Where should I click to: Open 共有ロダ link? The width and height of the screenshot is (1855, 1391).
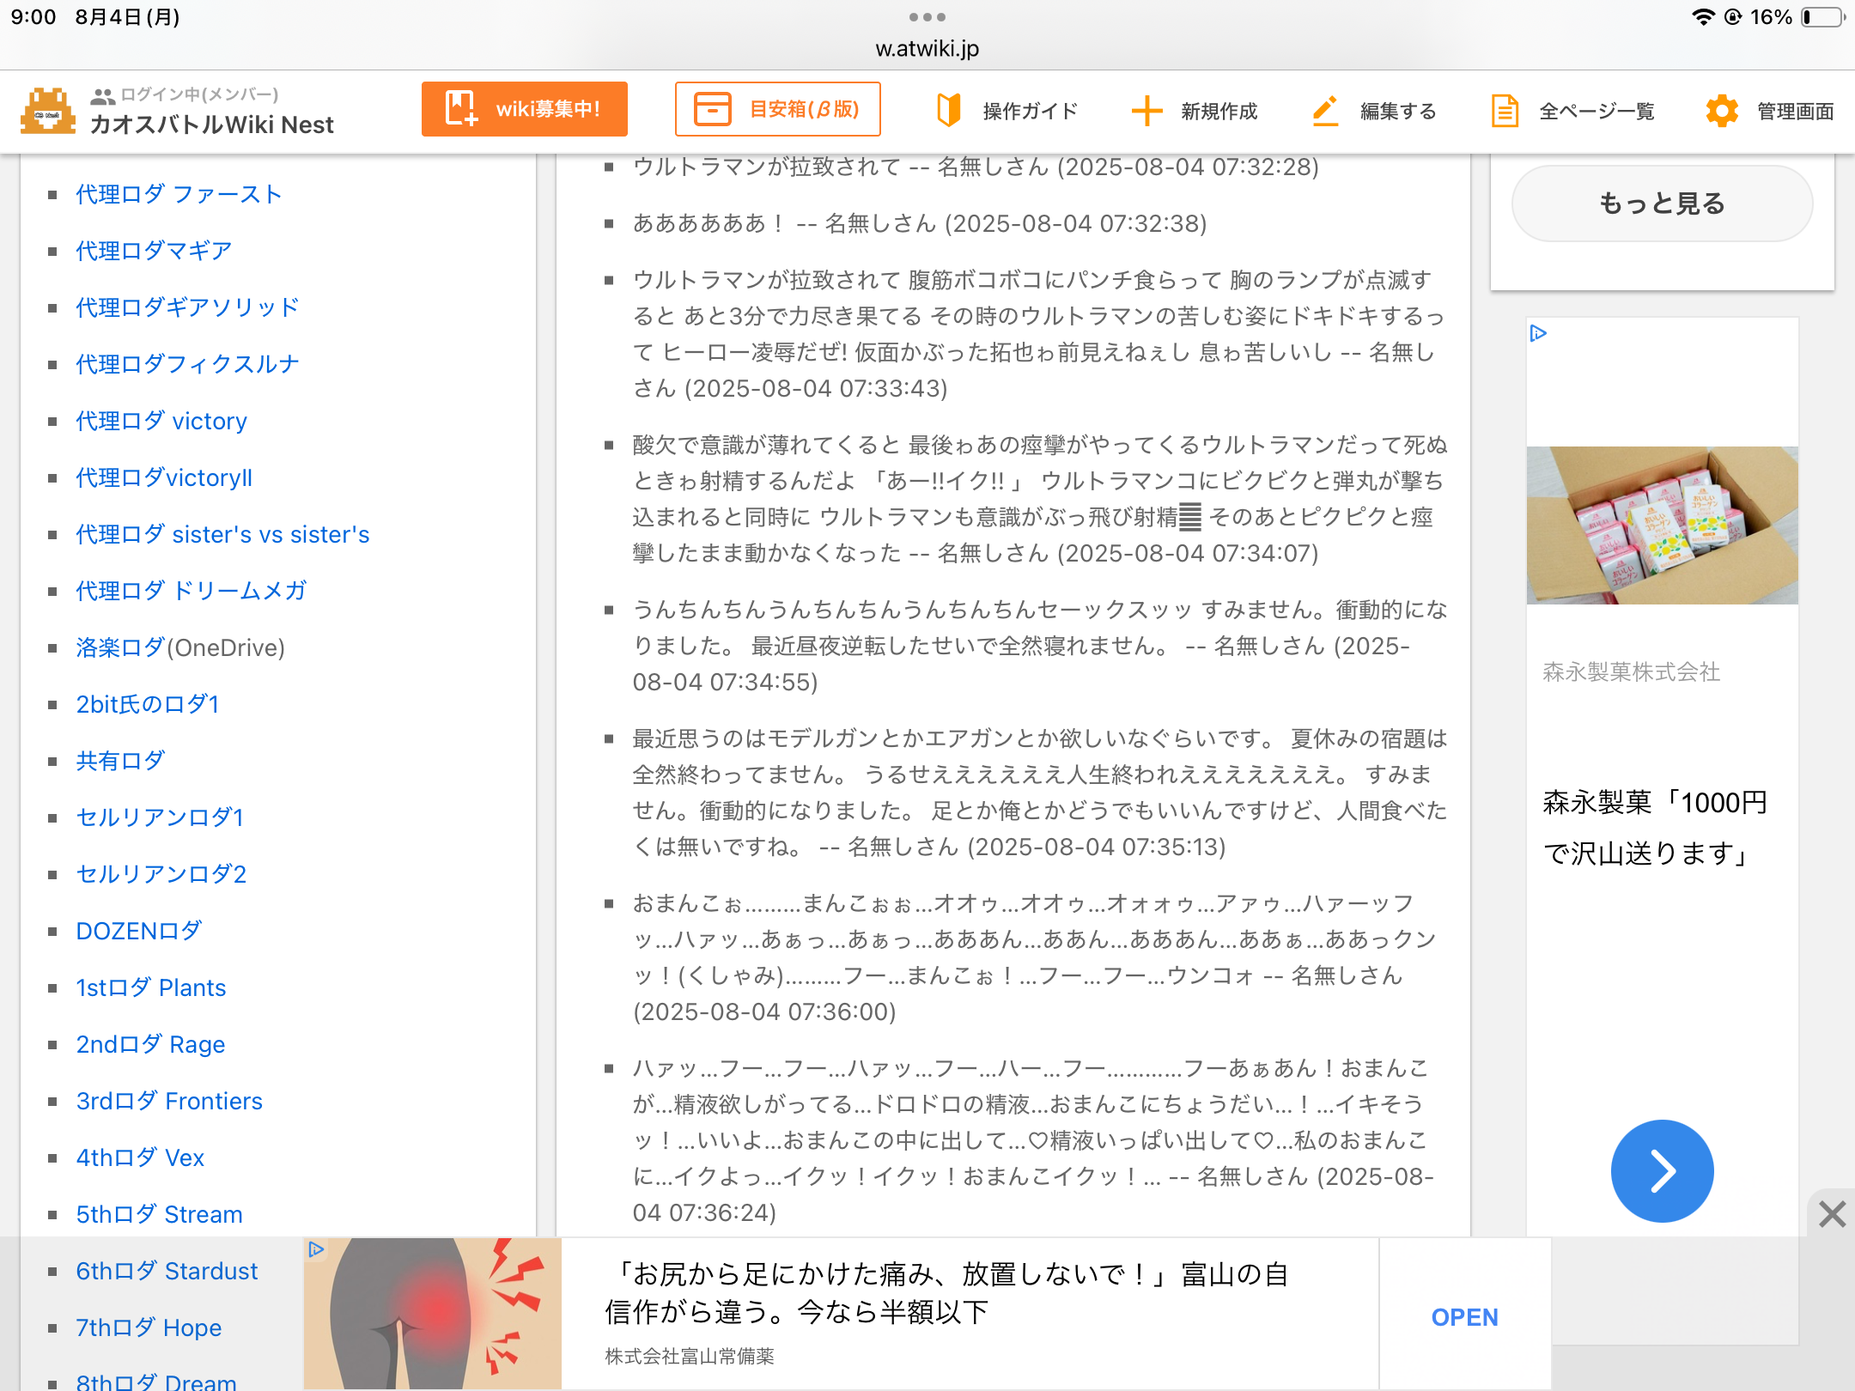[120, 761]
